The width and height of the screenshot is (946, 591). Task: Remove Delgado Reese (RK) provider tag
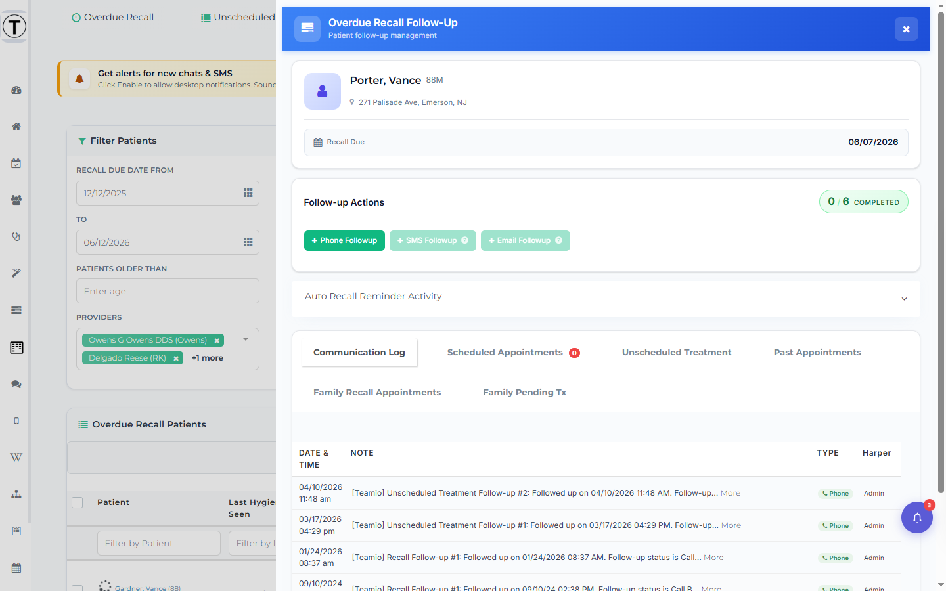click(x=176, y=359)
